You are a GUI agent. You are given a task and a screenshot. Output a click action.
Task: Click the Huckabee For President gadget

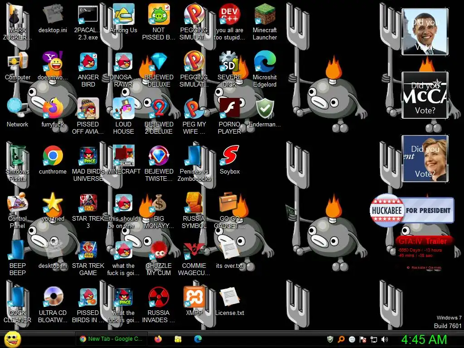click(411, 210)
